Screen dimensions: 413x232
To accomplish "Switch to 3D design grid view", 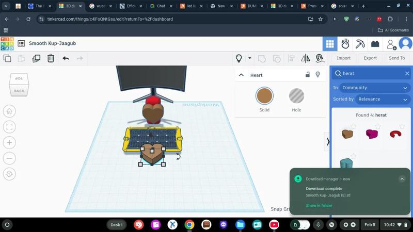I will point(330,44).
